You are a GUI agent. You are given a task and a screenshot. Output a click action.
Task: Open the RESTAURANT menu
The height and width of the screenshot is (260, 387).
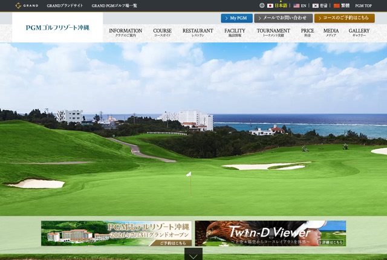198,33
